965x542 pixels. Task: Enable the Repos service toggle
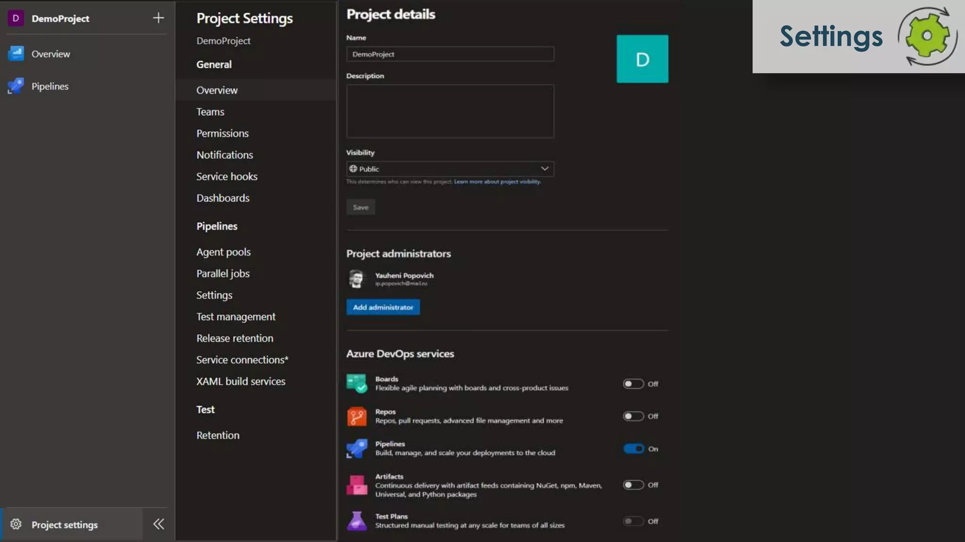[x=633, y=416]
